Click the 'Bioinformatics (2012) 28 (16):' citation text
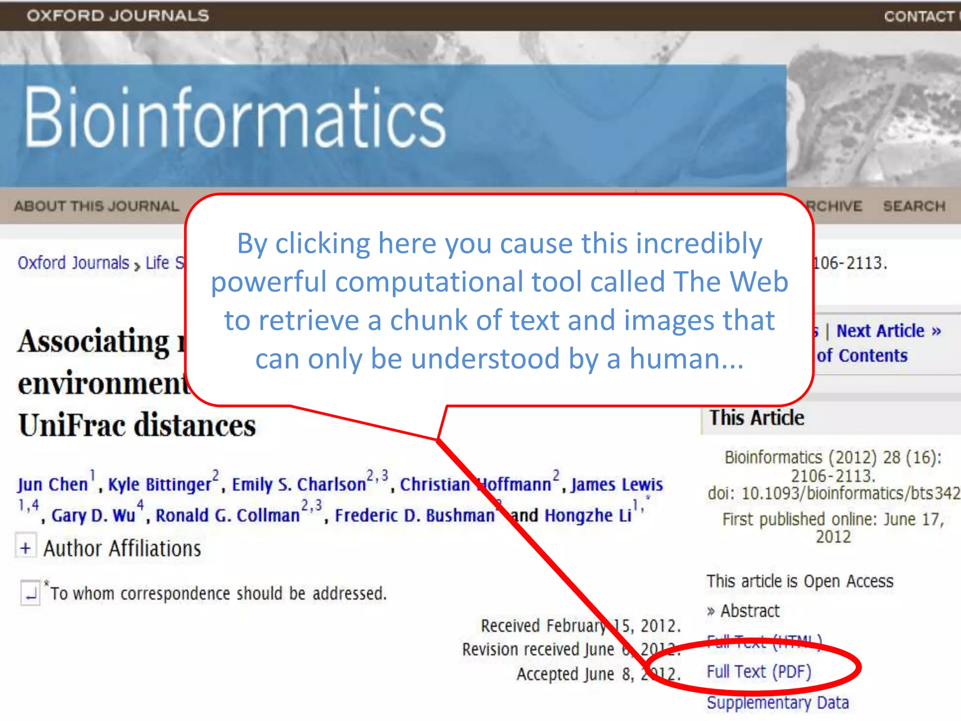Screen dimensions: 961x721 (x=833, y=457)
